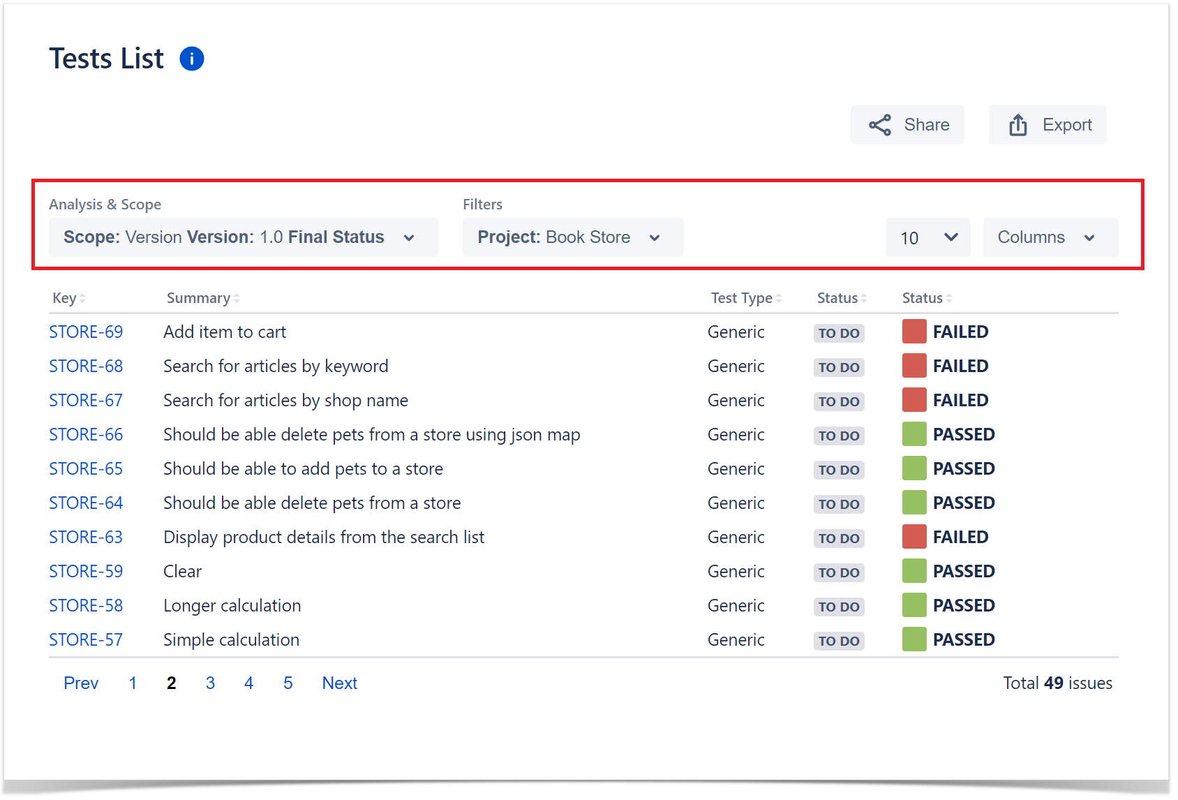Open issue STORE-66
1178x800 pixels.
86,435
